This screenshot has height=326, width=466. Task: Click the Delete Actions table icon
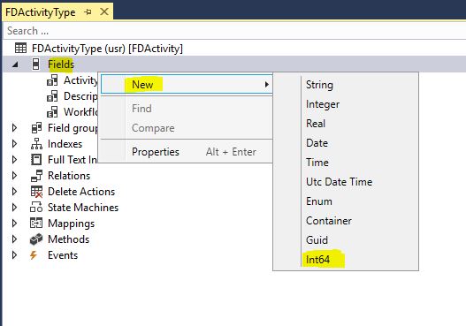(x=36, y=192)
